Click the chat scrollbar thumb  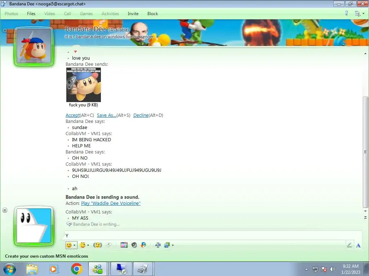(x=365, y=152)
